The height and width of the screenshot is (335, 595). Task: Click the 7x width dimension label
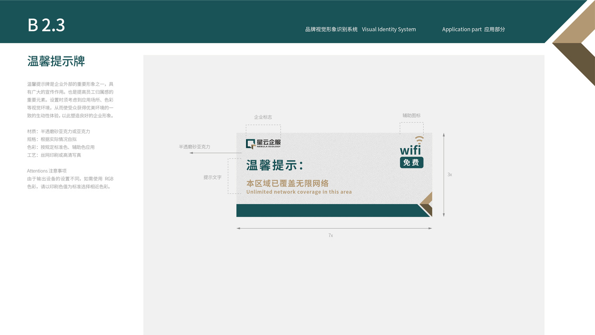tap(331, 236)
